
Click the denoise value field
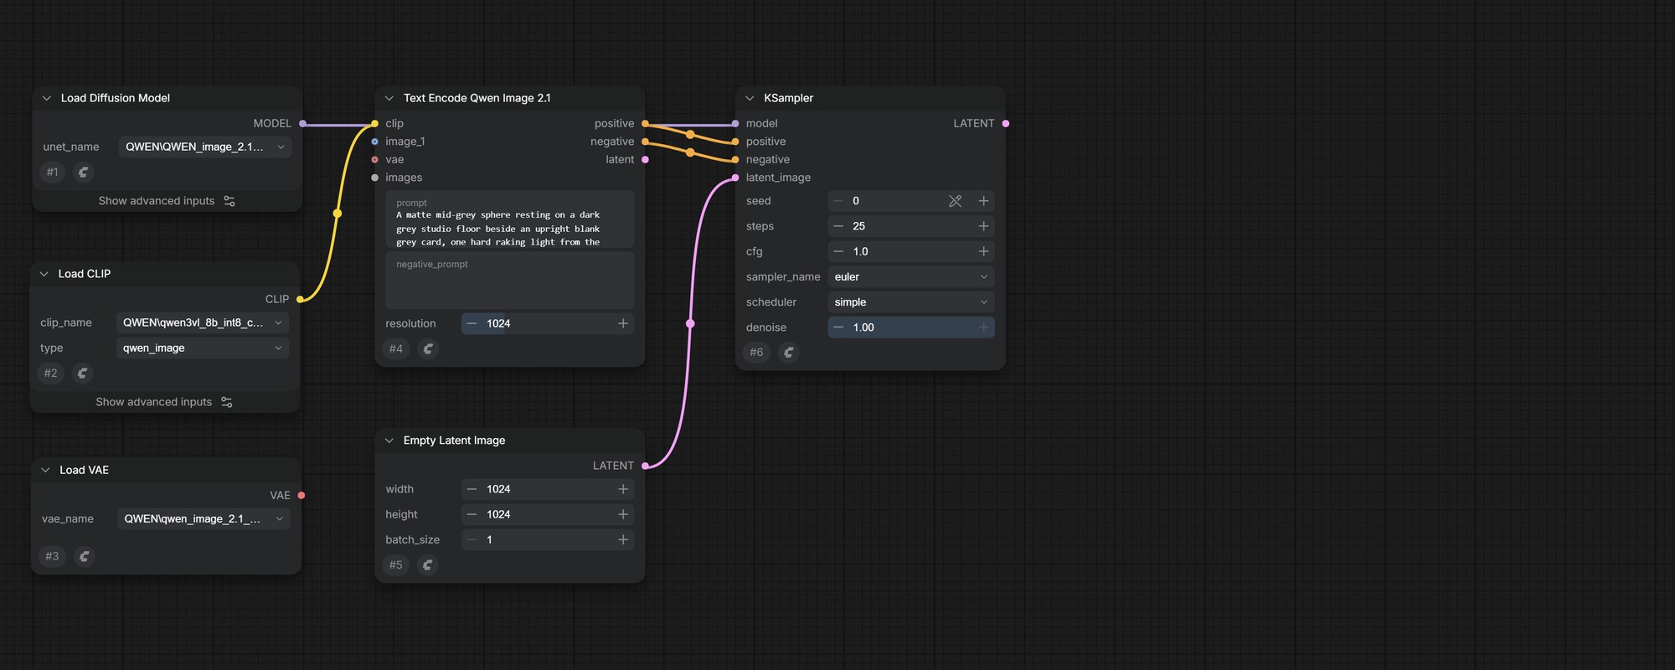click(911, 327)
